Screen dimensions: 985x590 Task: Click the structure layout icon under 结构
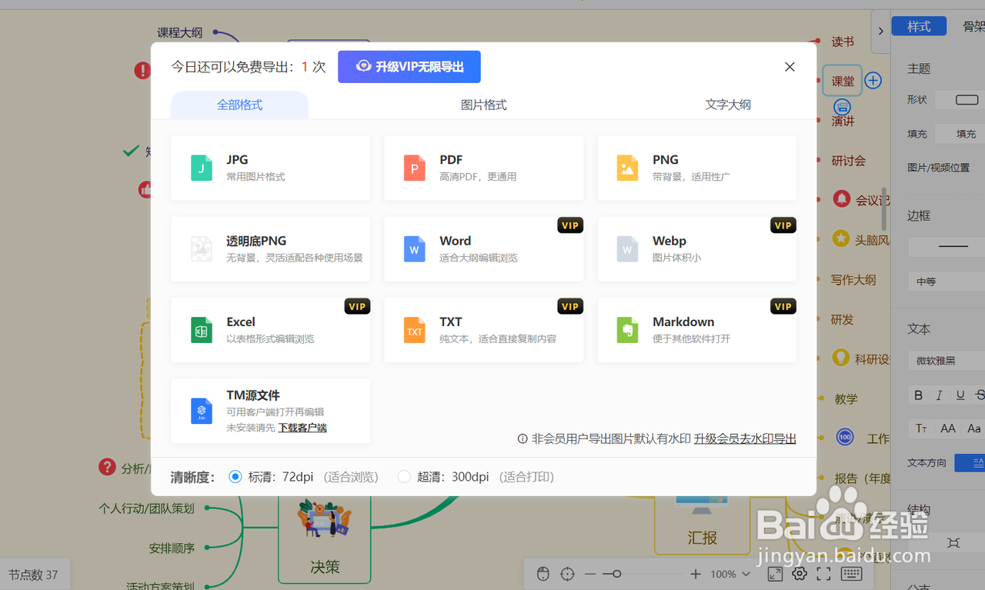click(x=953, y=542)
